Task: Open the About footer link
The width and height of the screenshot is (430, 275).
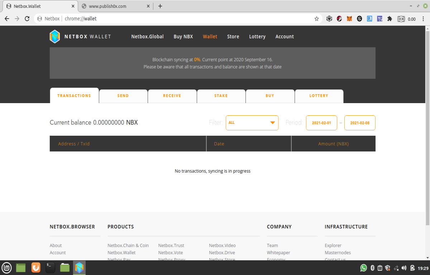Action: (x=56, y=245)
